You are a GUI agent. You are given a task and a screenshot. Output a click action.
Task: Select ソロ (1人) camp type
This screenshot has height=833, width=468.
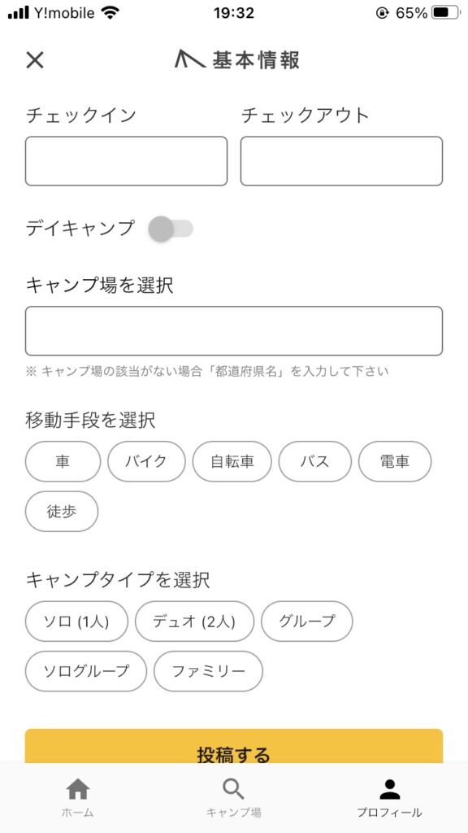pos(76,621)
